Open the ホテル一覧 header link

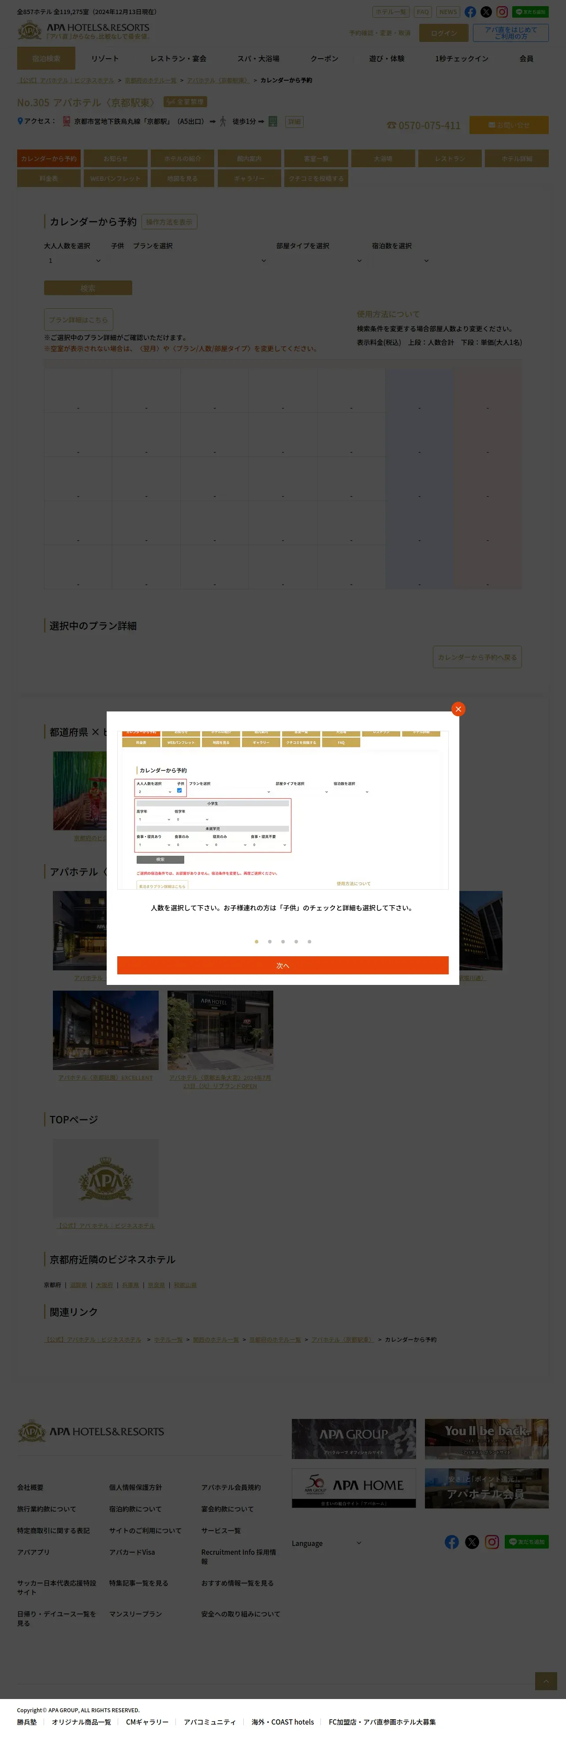coord(391,12)
